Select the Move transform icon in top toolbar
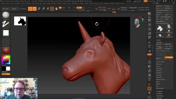 [x=39, y=9]
